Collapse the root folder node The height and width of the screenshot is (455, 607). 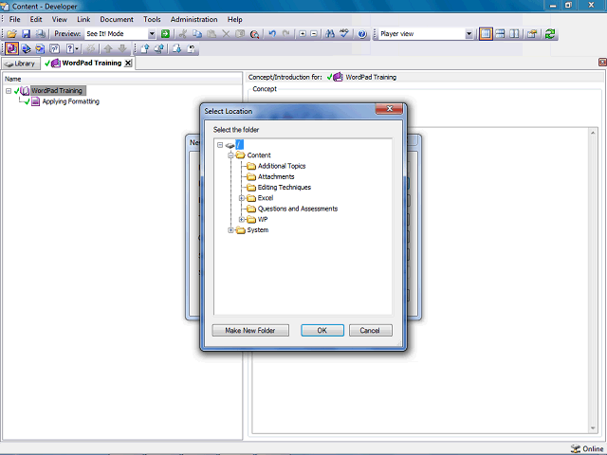tap(220, 145)
